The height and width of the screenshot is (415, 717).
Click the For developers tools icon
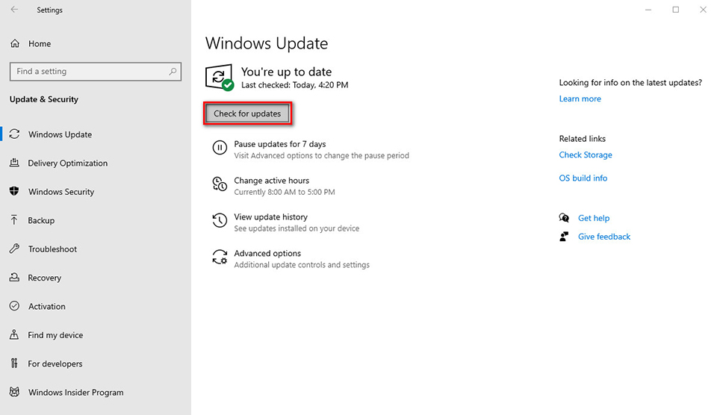(15, 363)
